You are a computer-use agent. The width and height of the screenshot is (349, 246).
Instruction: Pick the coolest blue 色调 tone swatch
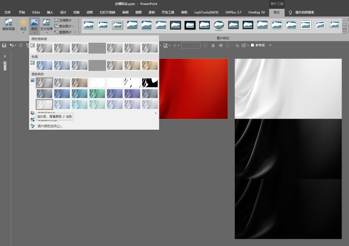click(x=45, y=65)
